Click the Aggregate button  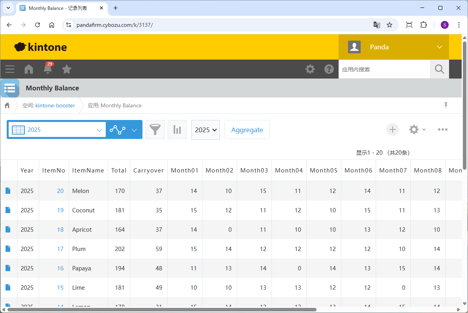[x=247, y=130]
